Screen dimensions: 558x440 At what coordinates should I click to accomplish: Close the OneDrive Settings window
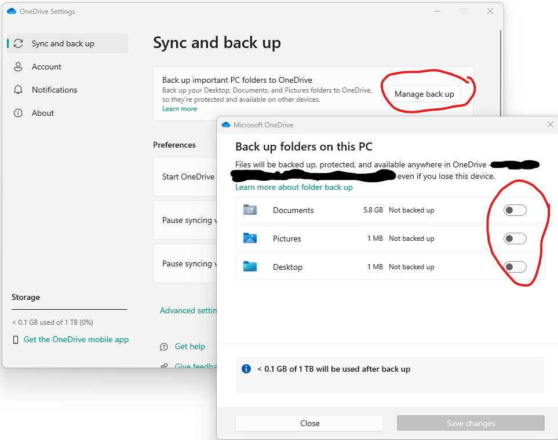(490, 12)
